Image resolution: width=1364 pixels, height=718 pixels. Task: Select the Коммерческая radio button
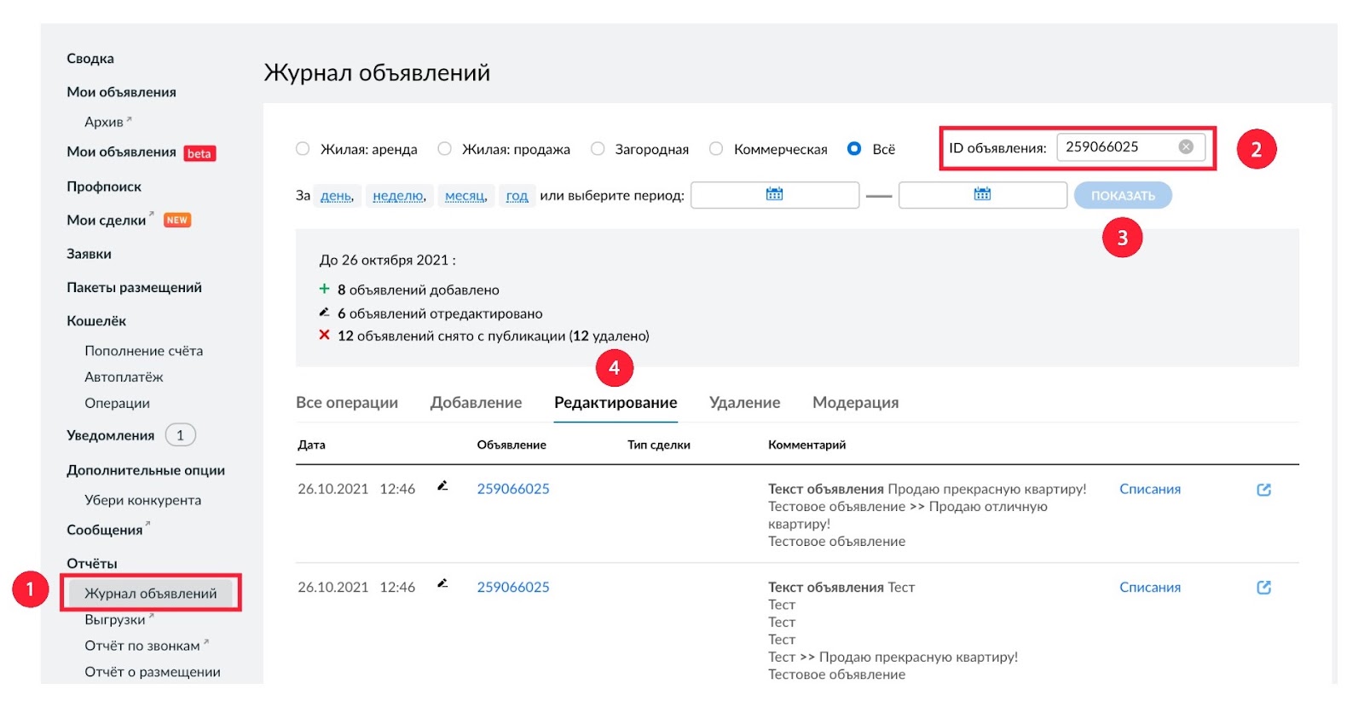(716, 149)
